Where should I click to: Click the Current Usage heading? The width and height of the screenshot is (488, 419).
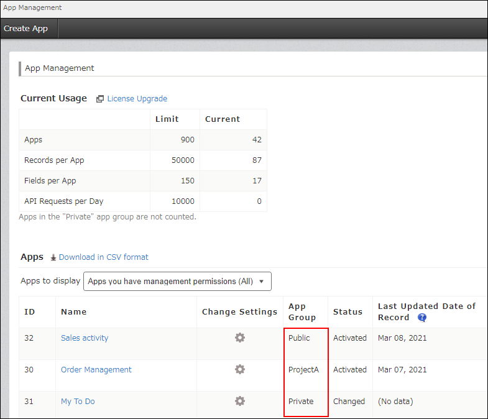tap(53, 98)
